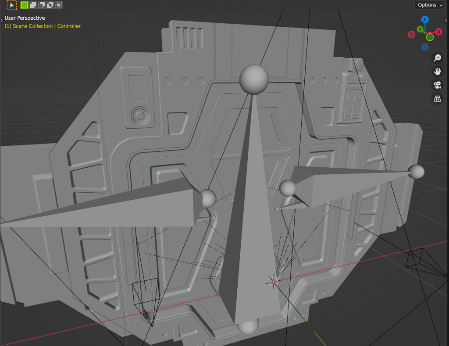Choose the Set New Selection mode icon
This screenshot has height=346, width=449.
pos(25,5)
